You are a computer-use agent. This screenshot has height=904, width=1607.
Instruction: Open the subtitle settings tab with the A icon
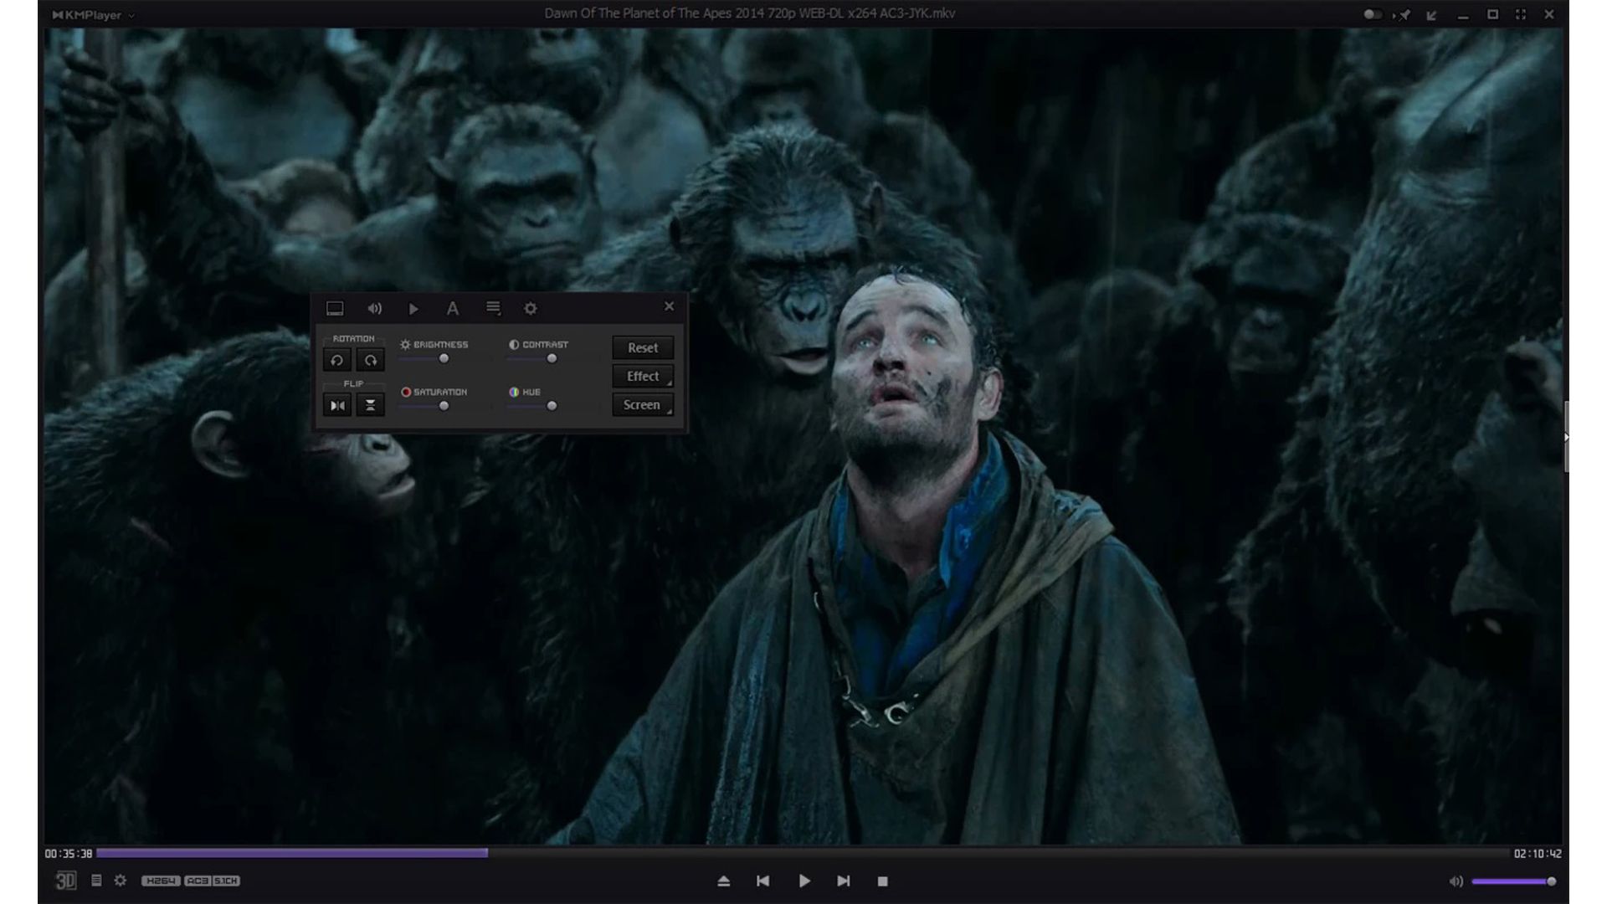click(x=453, y=308)
